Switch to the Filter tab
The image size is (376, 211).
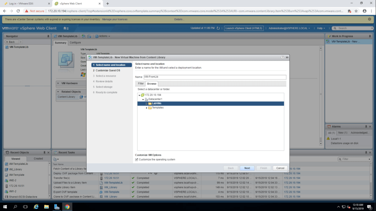click(141, 84)
